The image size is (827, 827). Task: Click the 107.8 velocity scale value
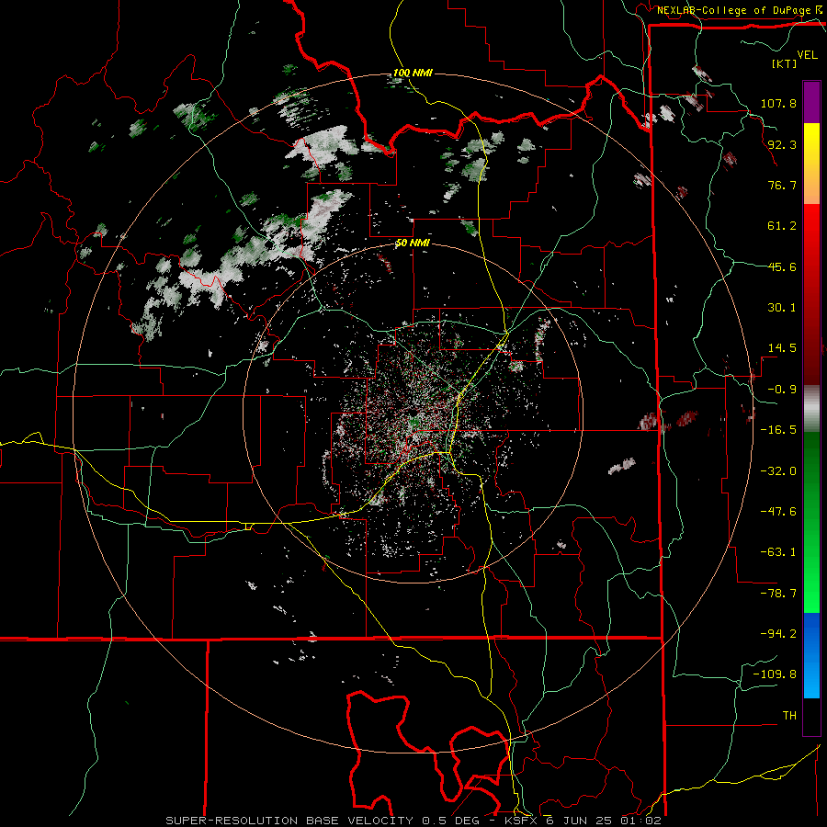[x=778, y=103]
